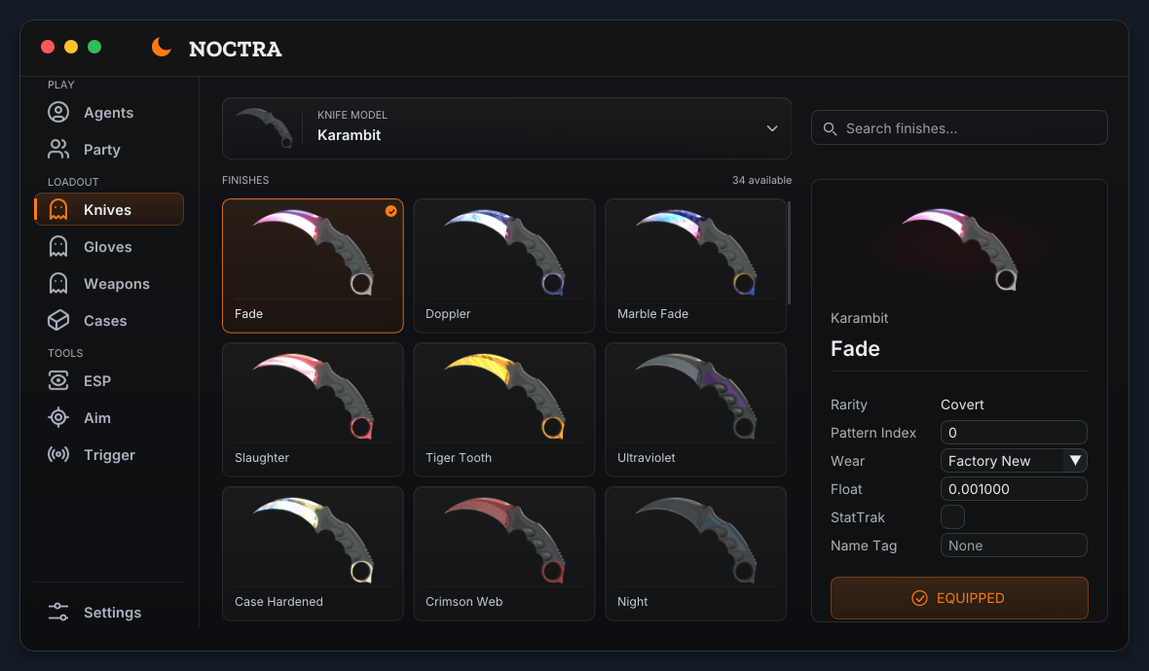The image size is (1149, 671).
Task: Click the Search finishes input field
Action: [959, 128]
